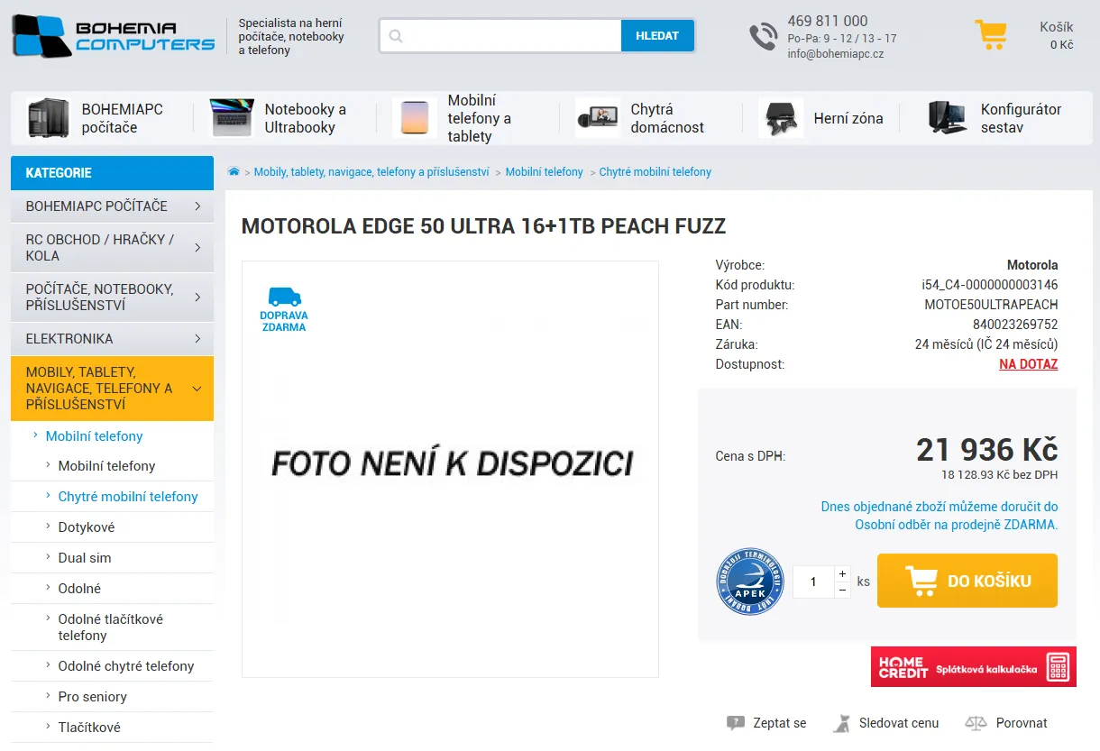
Task: Open top-level Mobilní telefony sidebar item
Action: pos(95,436)
